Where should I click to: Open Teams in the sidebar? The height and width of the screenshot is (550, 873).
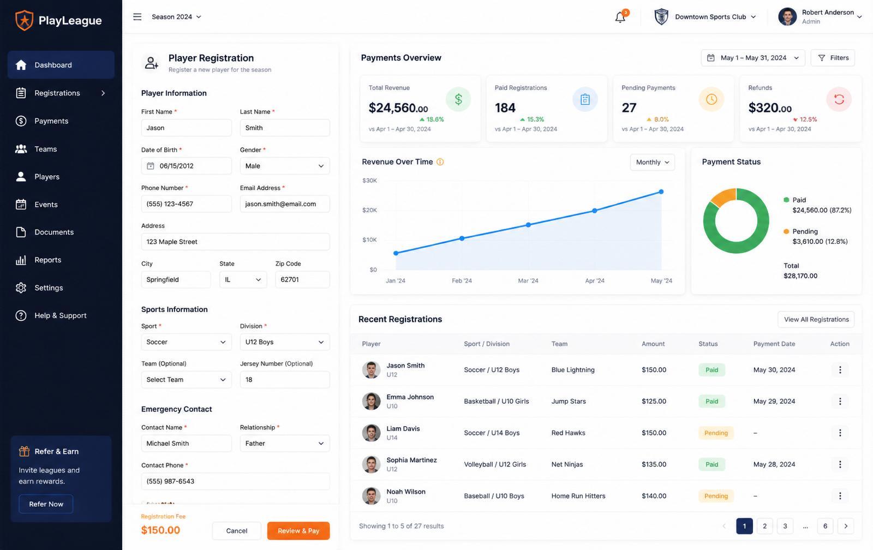click(x=61, y=149)
